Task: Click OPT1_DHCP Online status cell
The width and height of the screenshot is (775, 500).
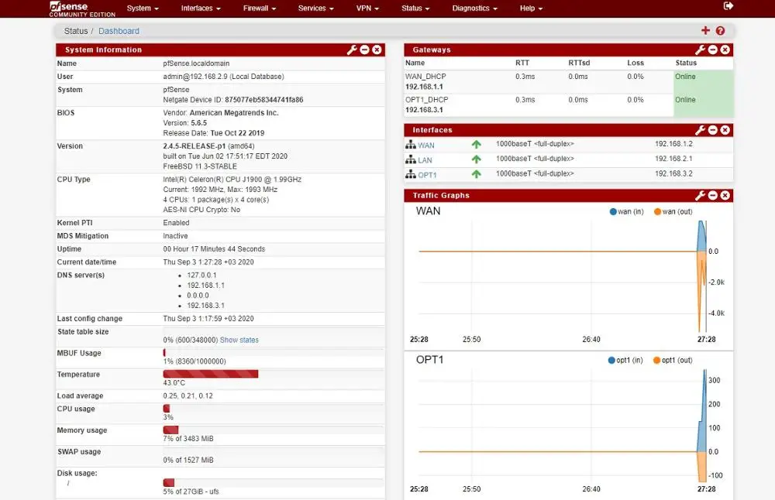Action: pos(703,105)
